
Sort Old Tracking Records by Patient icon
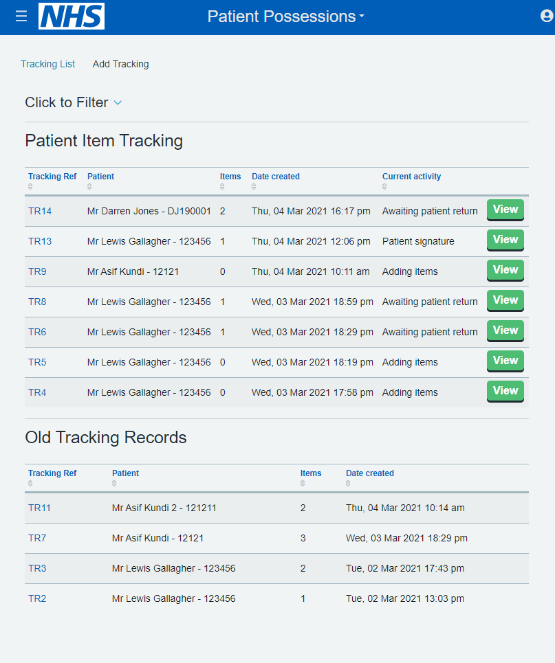(x=114, y=484)
